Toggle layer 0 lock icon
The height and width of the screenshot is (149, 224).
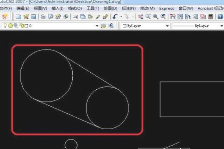[21, 26]
